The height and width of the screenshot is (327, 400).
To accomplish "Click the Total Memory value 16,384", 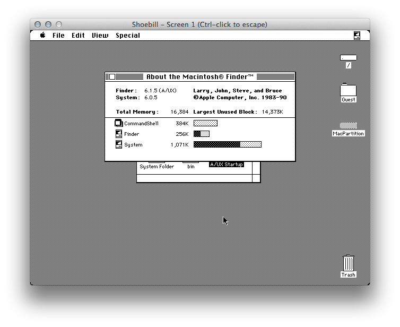I will (180, 112).
